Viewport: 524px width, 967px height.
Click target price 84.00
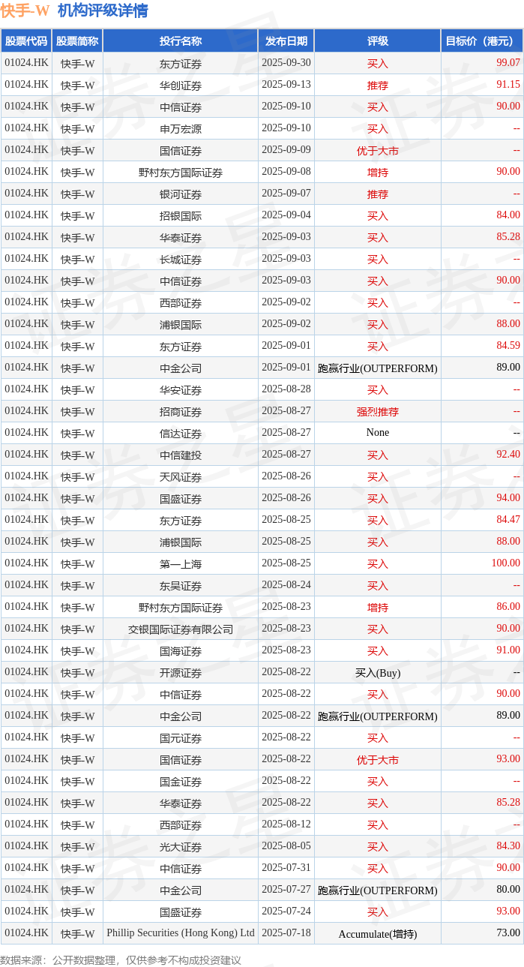508,215
